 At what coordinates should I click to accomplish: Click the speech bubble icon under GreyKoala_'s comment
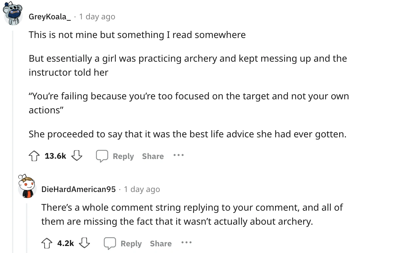[101, 156]
